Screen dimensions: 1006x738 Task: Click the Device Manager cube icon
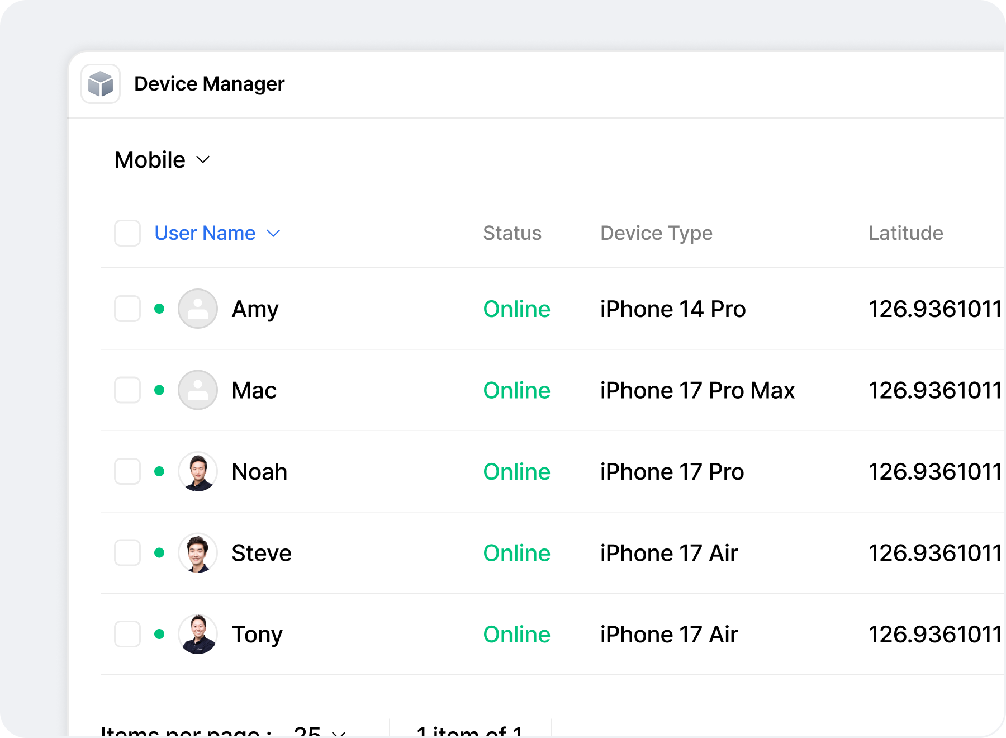[101, 83]
